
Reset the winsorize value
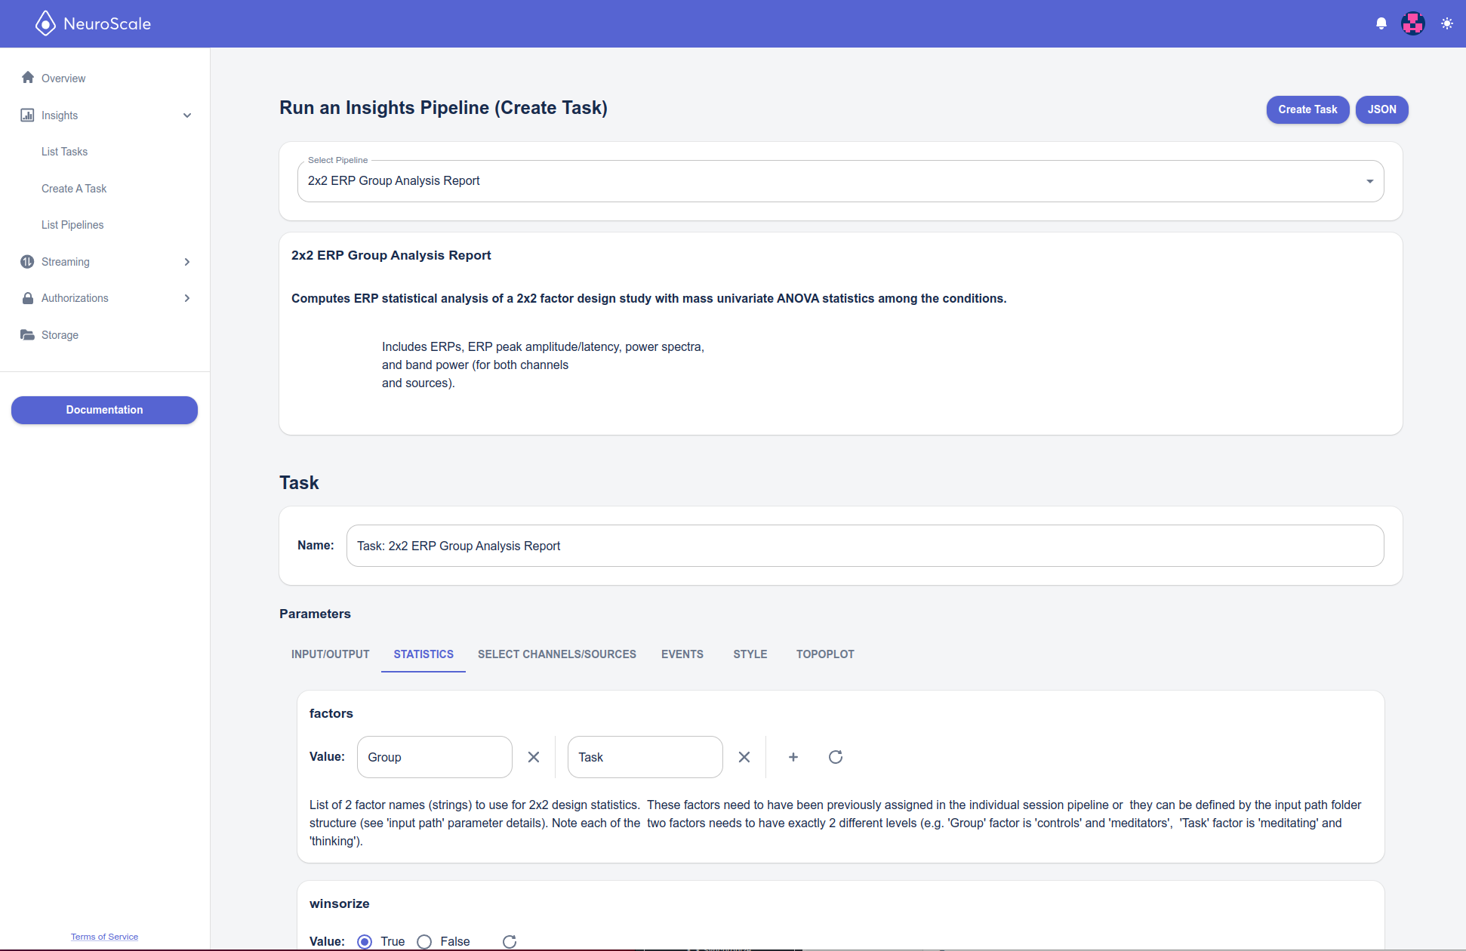click(510, 941)
